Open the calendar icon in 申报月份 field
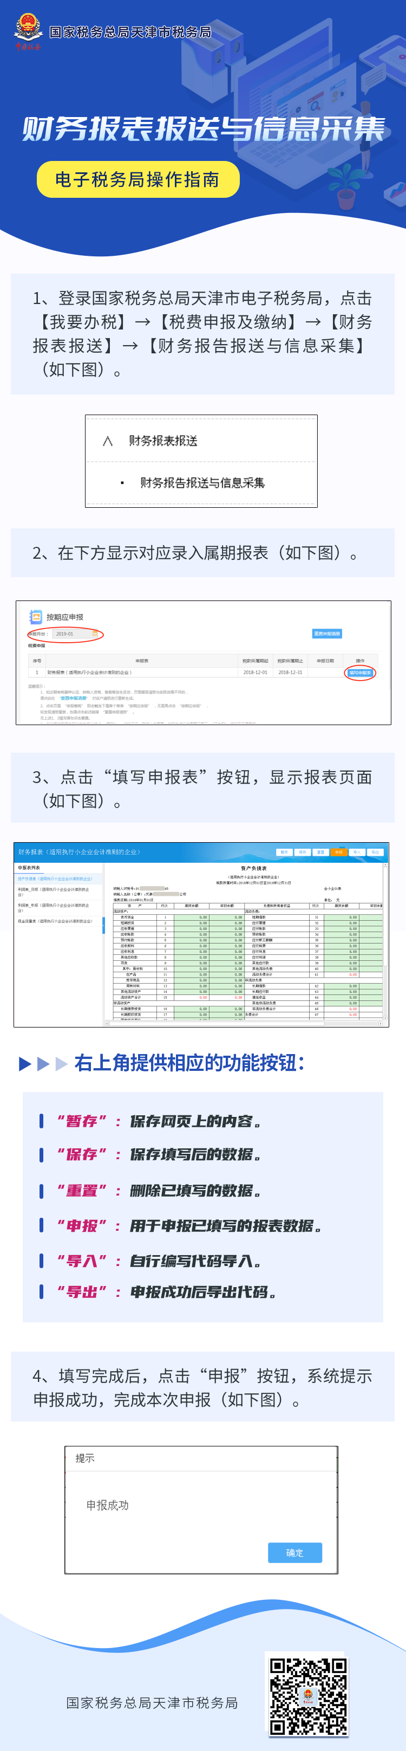Screen dimensions: 406x1751 [x=95, y=634]
